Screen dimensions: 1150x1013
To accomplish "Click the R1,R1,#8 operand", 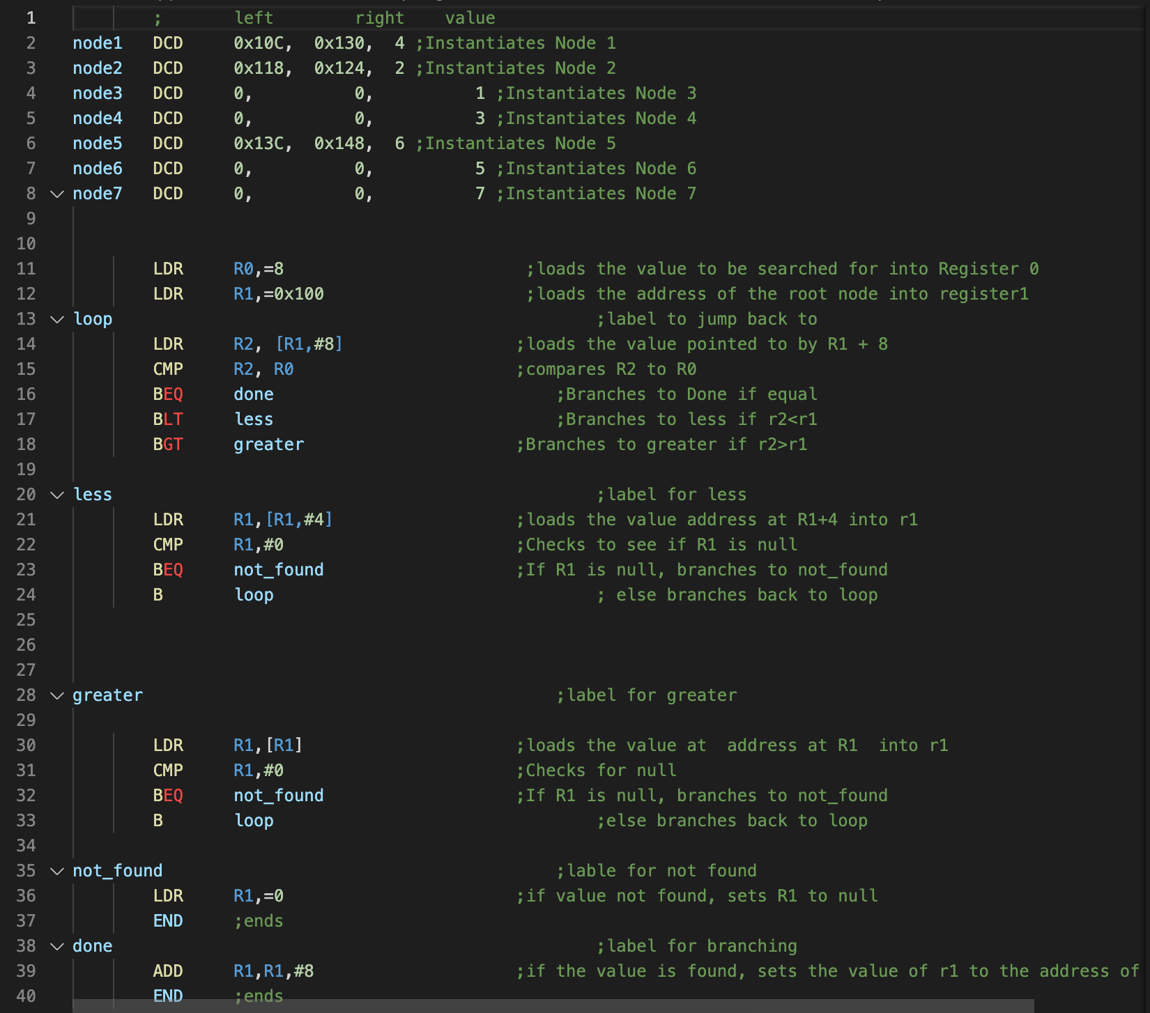I will tap(274, 971).
